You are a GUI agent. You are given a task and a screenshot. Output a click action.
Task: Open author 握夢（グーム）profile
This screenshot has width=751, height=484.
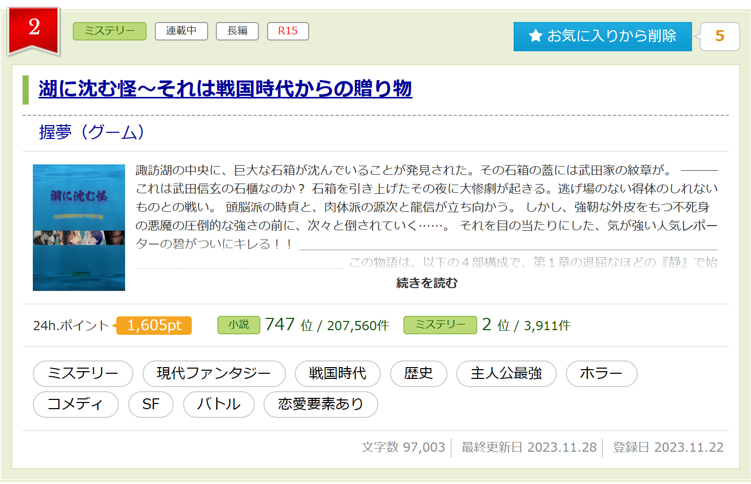[92, 132]
